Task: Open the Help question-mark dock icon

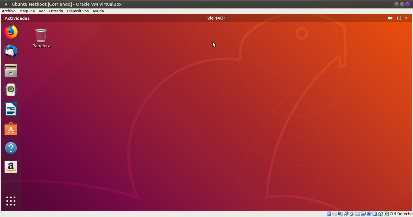Action: [x=11, y=148]
